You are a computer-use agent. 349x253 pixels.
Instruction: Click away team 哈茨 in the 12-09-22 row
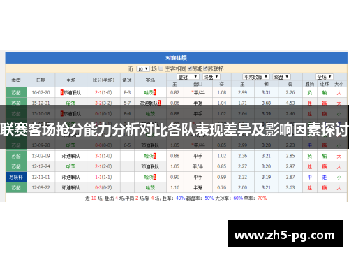pyautogui.click(x=150, y=187)
